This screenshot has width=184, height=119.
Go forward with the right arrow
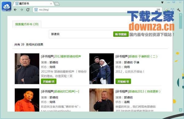[21, 10]
